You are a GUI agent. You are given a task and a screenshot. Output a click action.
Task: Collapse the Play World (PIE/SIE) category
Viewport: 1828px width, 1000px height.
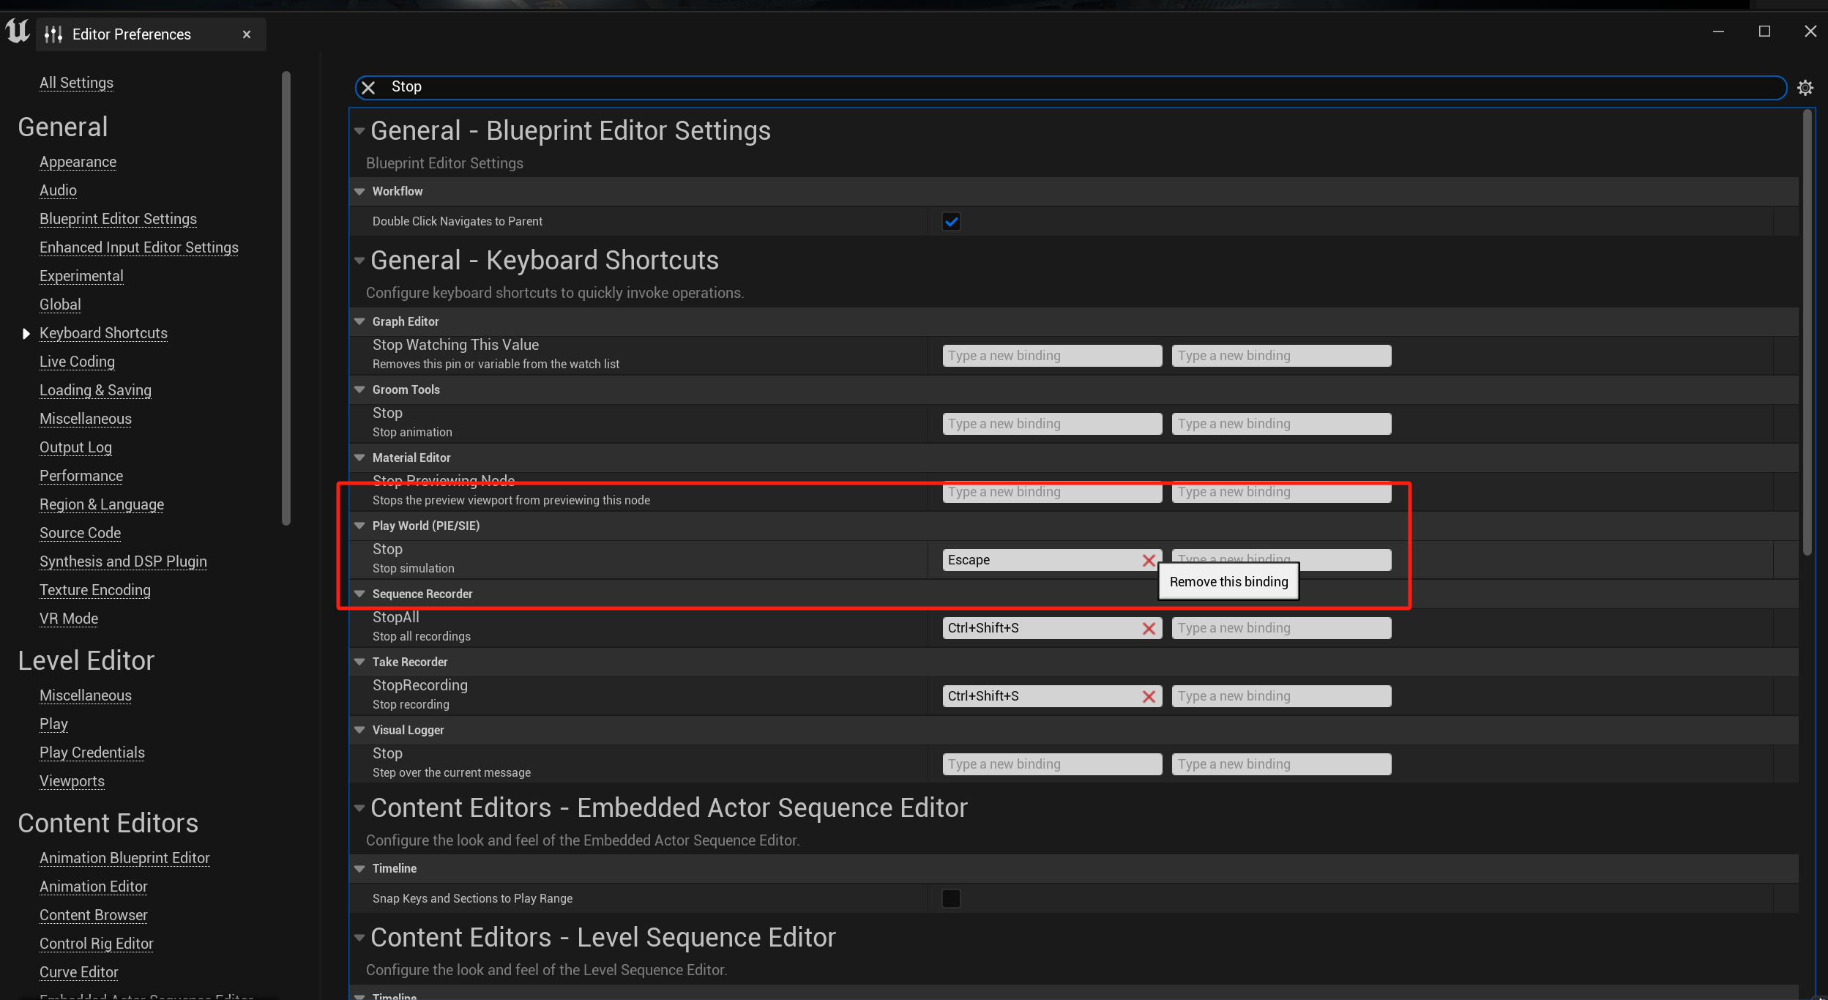359,526
